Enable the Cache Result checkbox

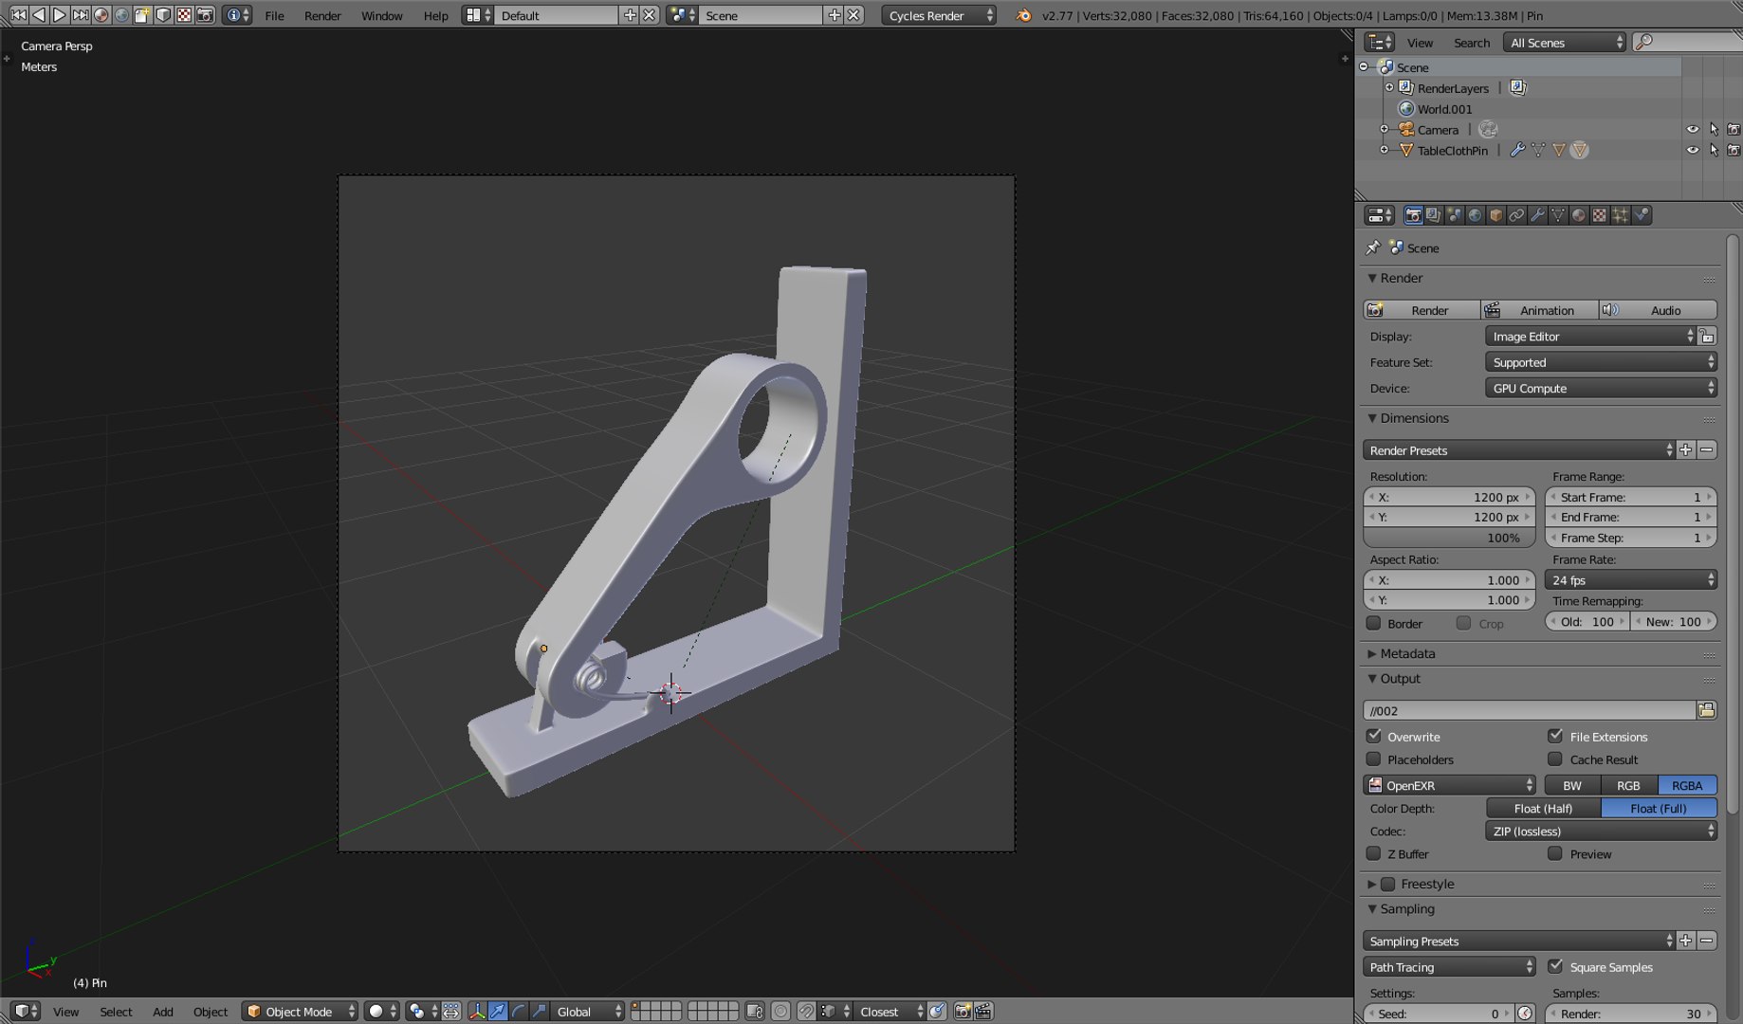click(1555, 759)
